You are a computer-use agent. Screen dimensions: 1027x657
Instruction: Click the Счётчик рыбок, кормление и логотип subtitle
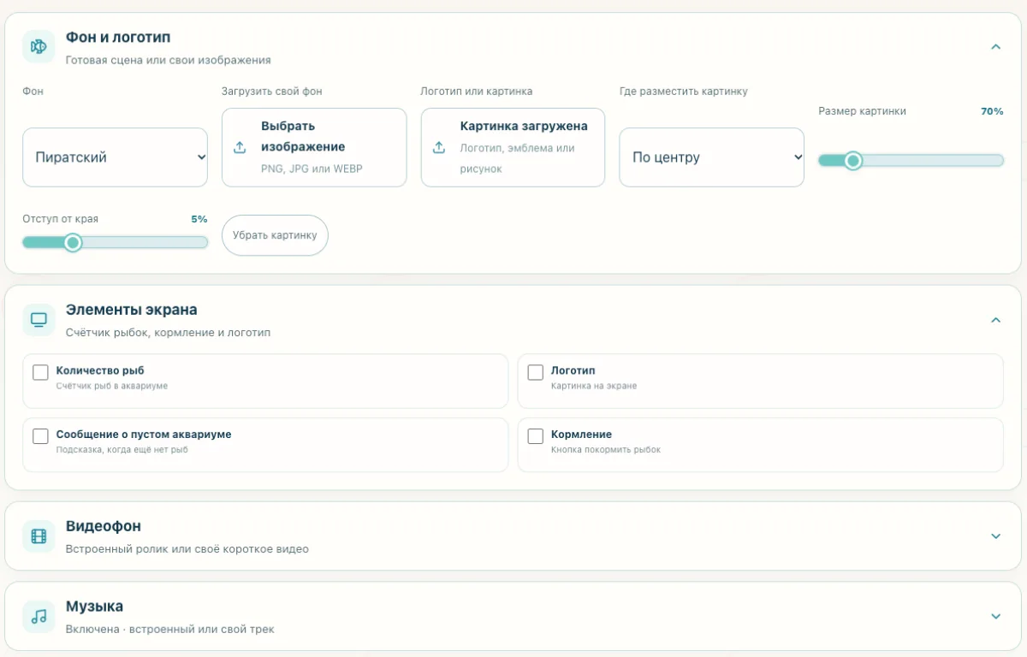169,333
